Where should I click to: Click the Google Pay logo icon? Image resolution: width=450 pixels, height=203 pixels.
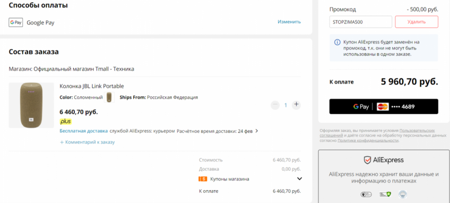click(15, 22)
